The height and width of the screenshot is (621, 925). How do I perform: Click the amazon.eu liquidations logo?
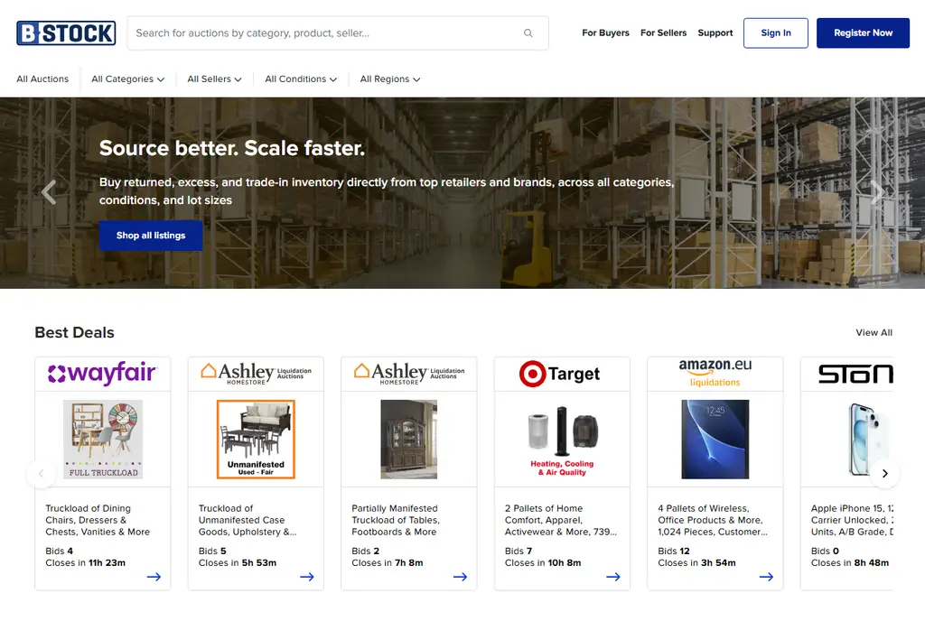click(x=715, y=373)
